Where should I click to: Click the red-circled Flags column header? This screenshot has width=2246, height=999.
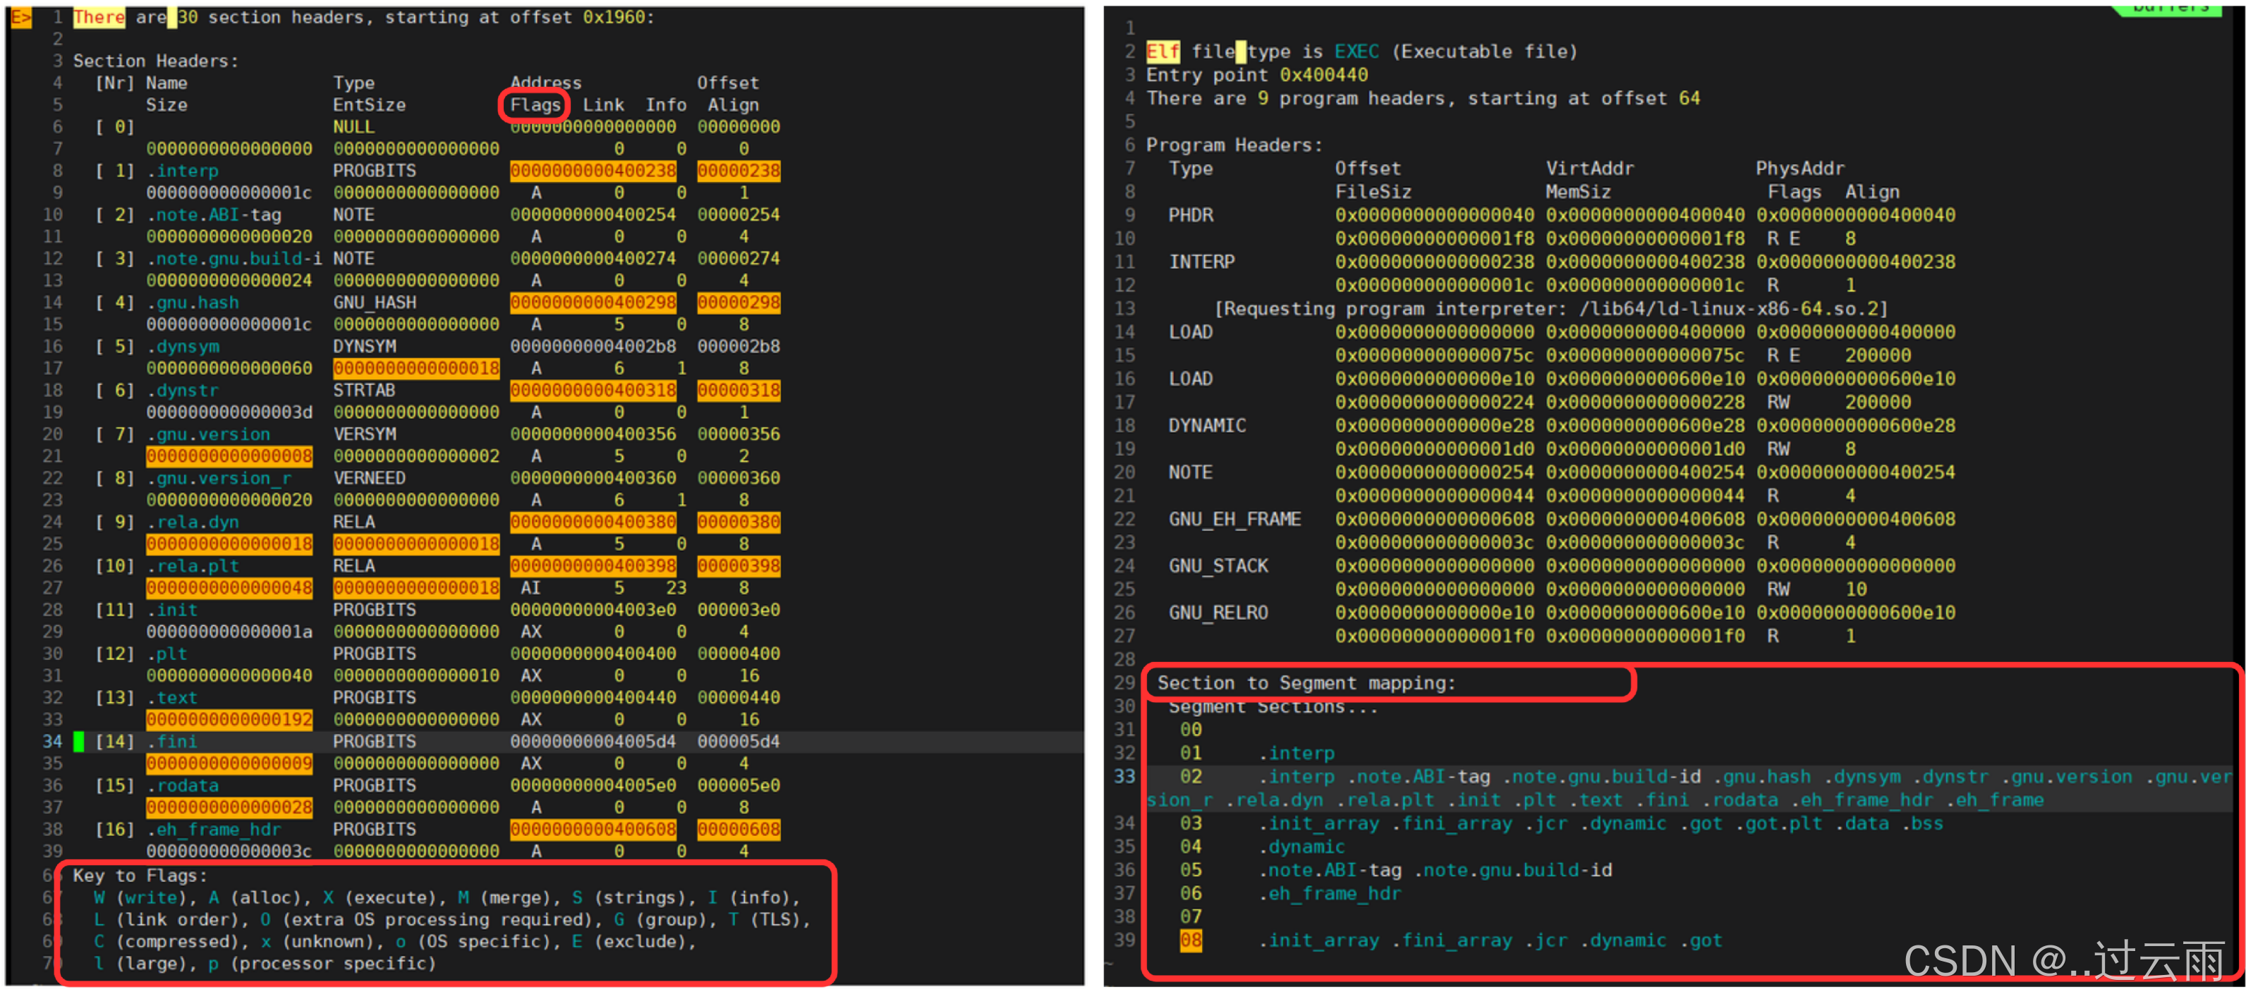[535, 104]
